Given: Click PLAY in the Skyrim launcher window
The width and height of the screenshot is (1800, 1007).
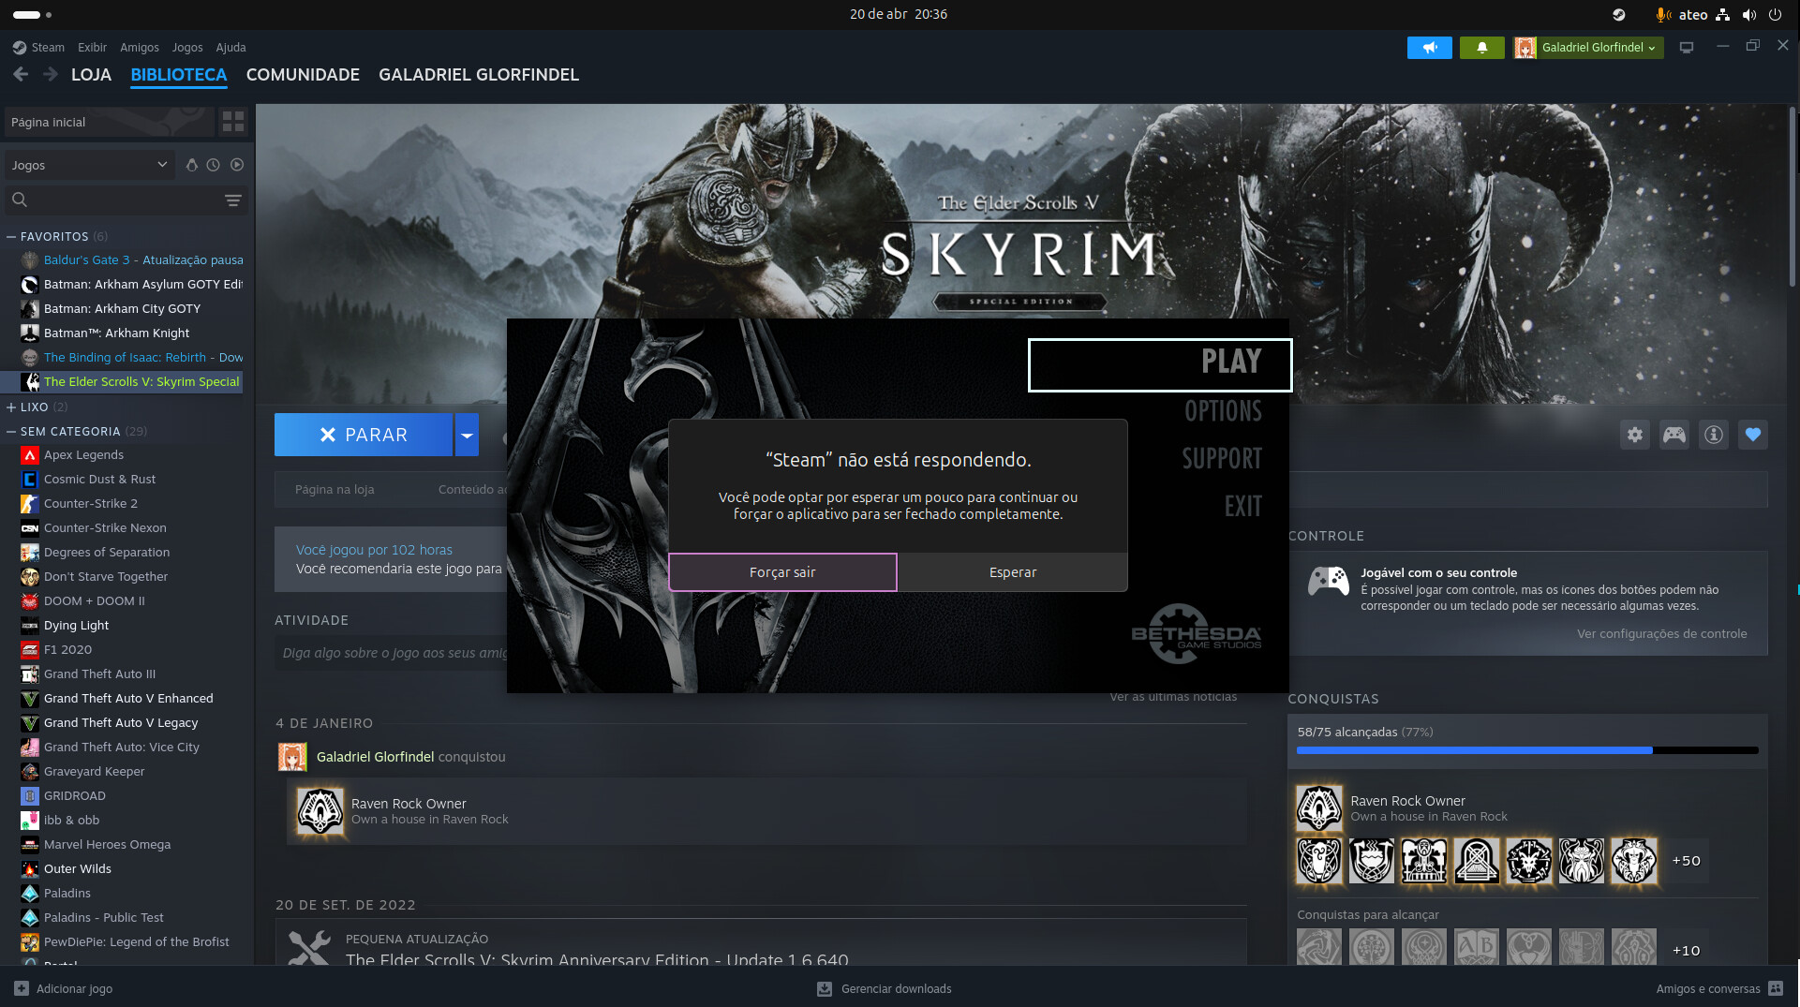Looking at the screenshot, I should (x=1160, y=364).
